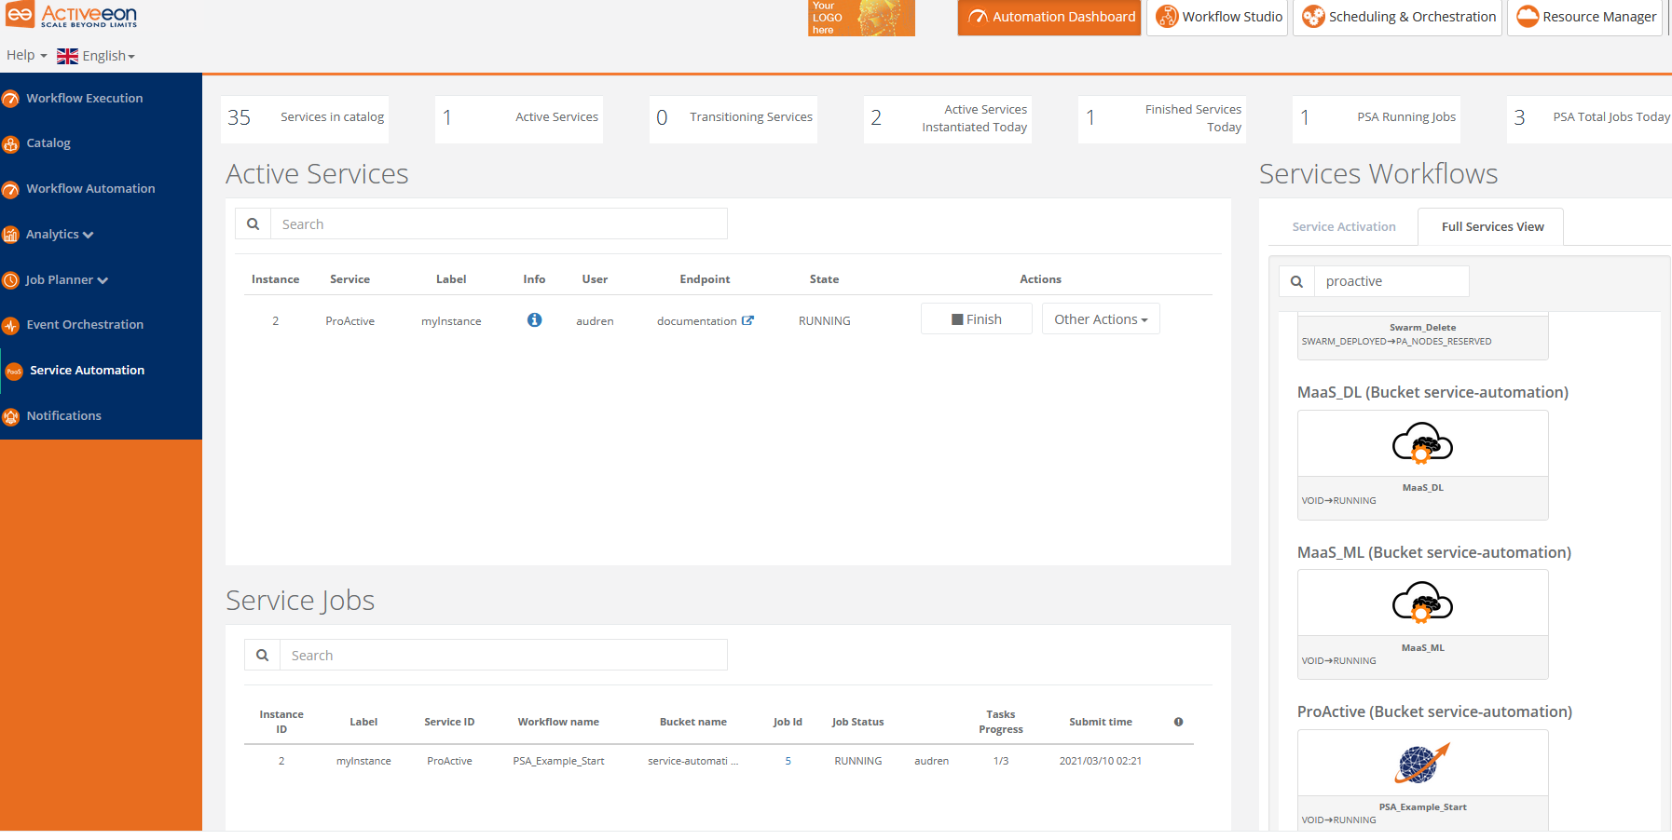Click the PSA Running Jobs stat card
Image resolution: width=1672 pixels, height=840 pixels.
(x=1377, y=119)
